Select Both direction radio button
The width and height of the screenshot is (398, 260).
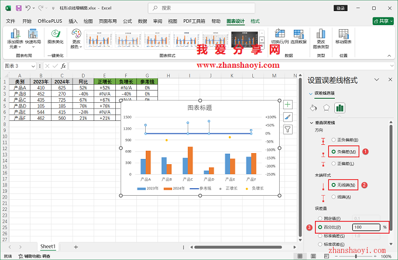coord(334,140)
